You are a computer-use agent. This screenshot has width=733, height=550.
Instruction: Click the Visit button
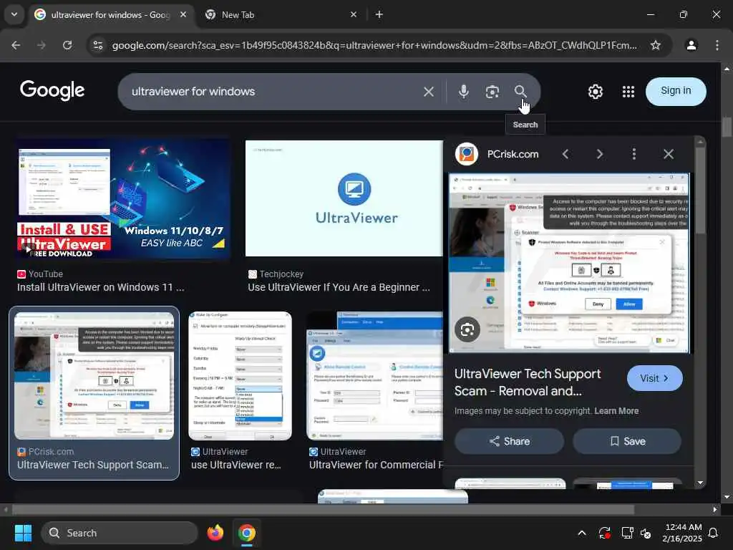coord(654,378)
